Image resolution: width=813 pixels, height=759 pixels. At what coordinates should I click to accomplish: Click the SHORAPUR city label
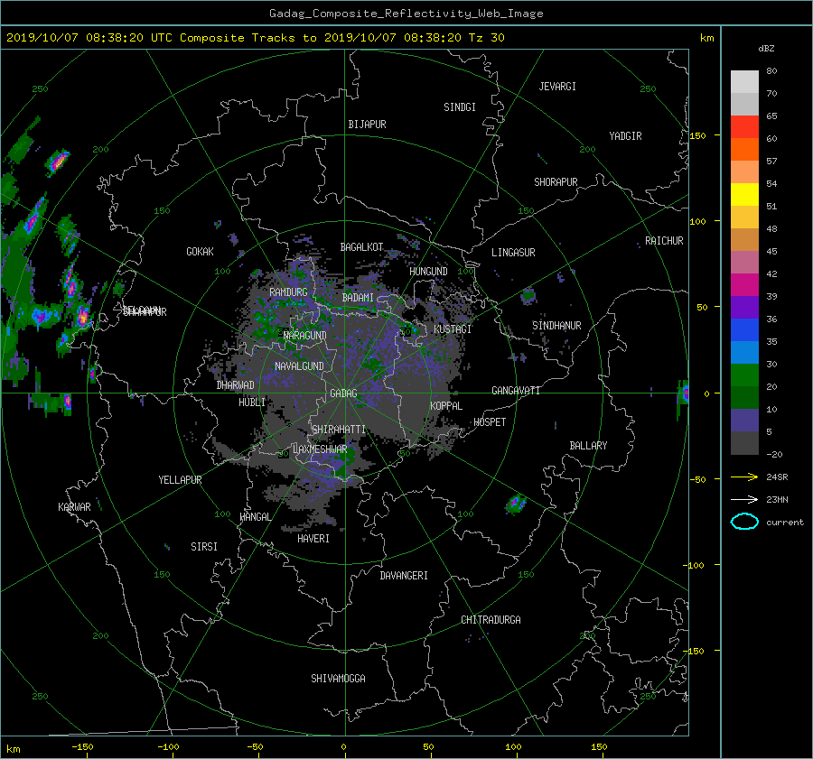(x=556, y=182)
